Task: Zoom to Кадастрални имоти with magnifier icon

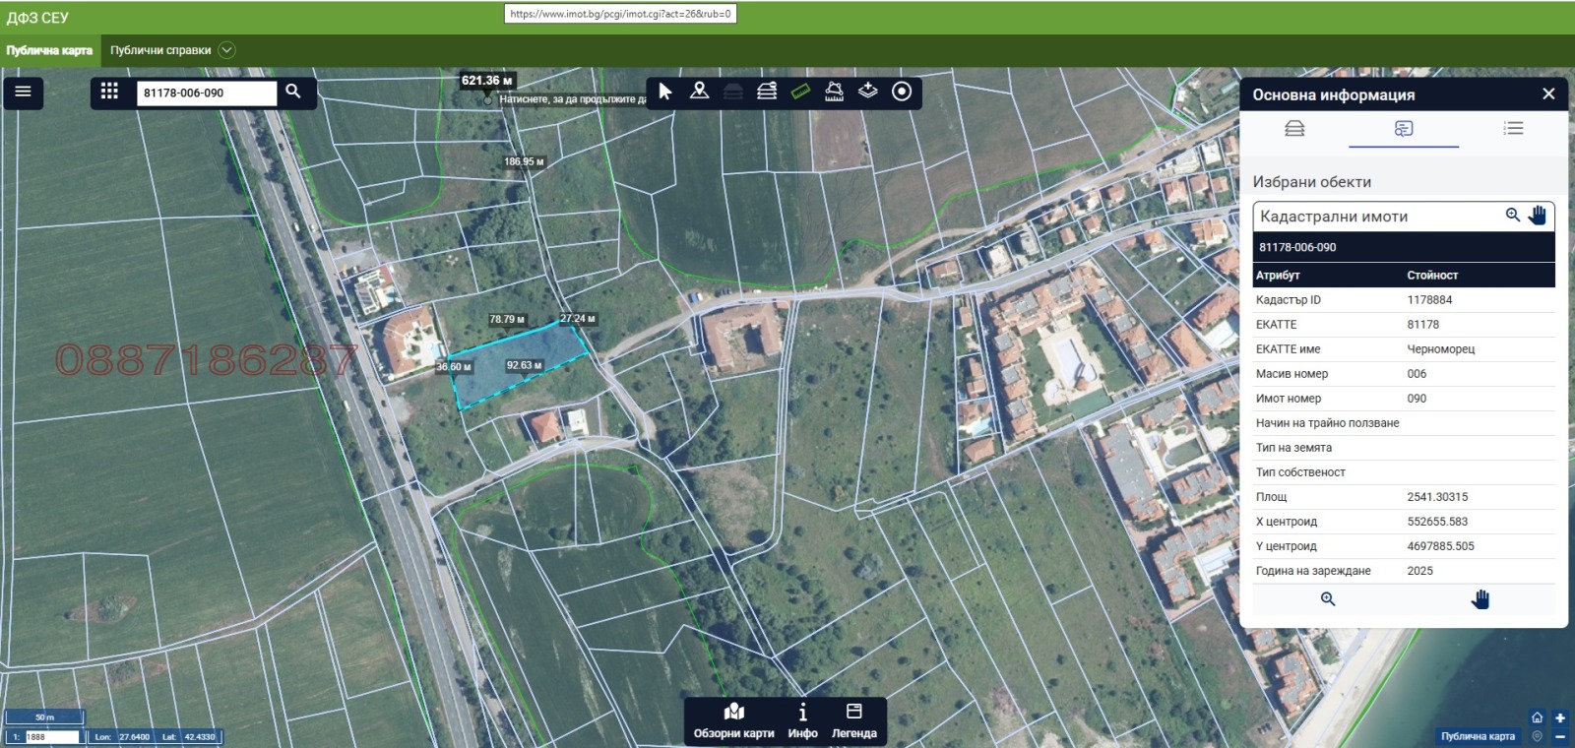Action: point(1513,216)
